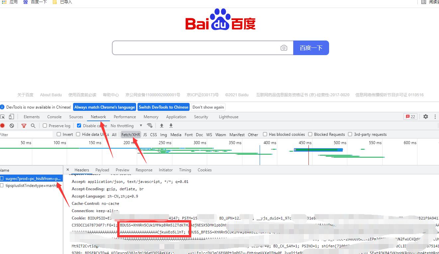The height and width of the screenshot is (254, 439).
Task: Open the Performance tab
Action: click(x=125, y=117)
